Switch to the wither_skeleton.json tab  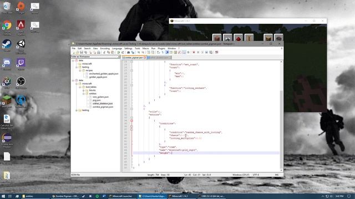point(159,57)
